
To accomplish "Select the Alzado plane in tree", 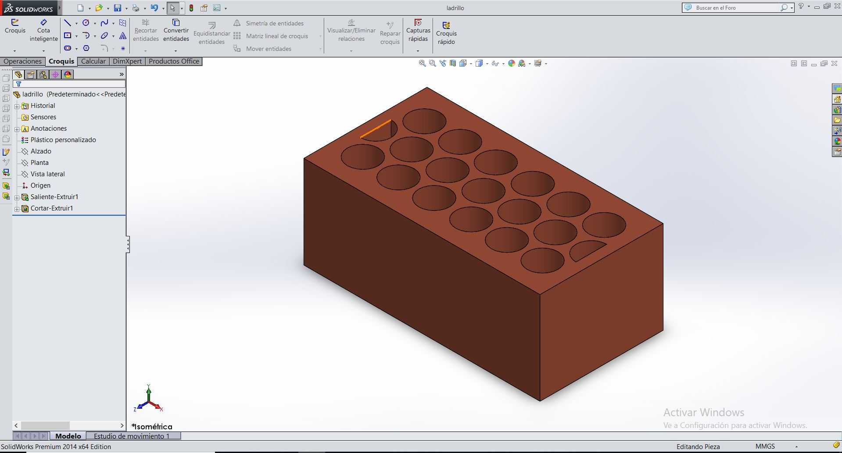I will (41, 151).
